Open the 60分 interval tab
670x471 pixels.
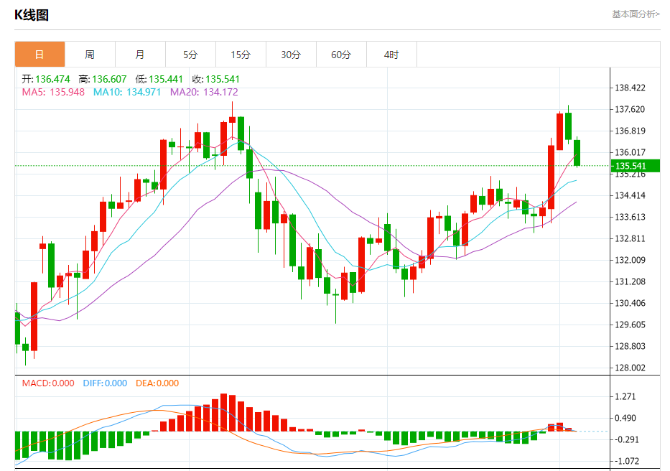(x=341, y=55)
